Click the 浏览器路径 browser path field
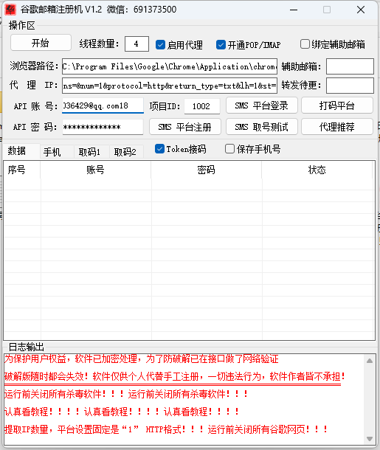This screenshot has width=380, height=450. point(170,66)
